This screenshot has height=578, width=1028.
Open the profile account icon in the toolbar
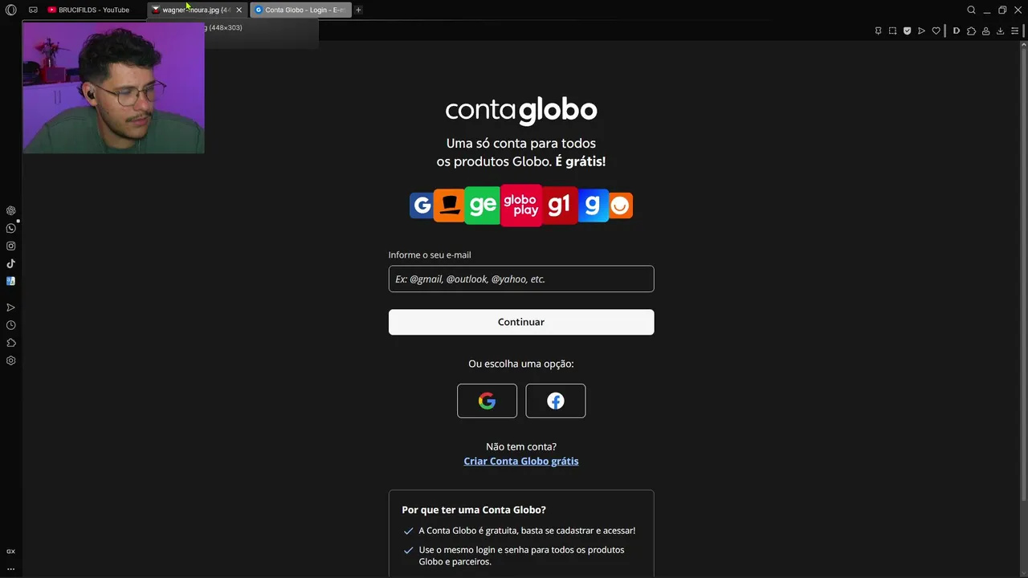pyautogui.click(x=985, y=31)
